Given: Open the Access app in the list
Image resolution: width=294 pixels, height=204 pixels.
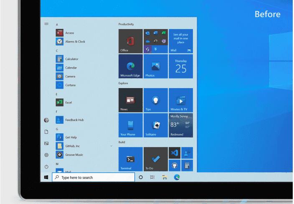Looking at the screenshot, I should (65, 33).
